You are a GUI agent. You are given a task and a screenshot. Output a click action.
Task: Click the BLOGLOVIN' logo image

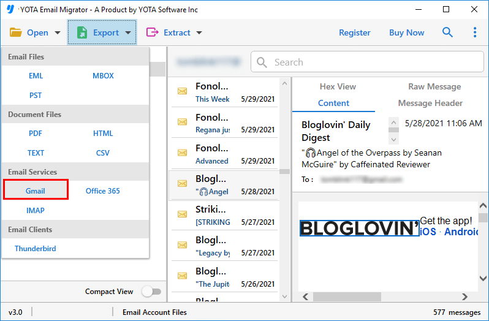pyautogui.click(x=359, y=228)
